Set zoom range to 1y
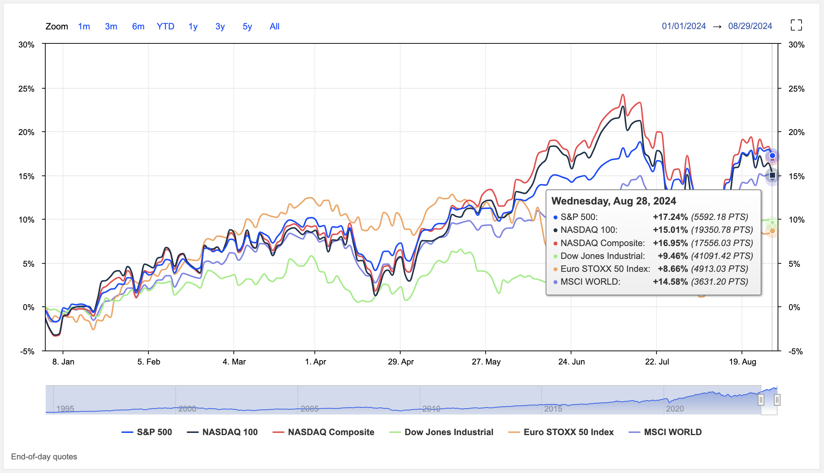This screenshot has width=824, height=473. click(x=193, y=26)
